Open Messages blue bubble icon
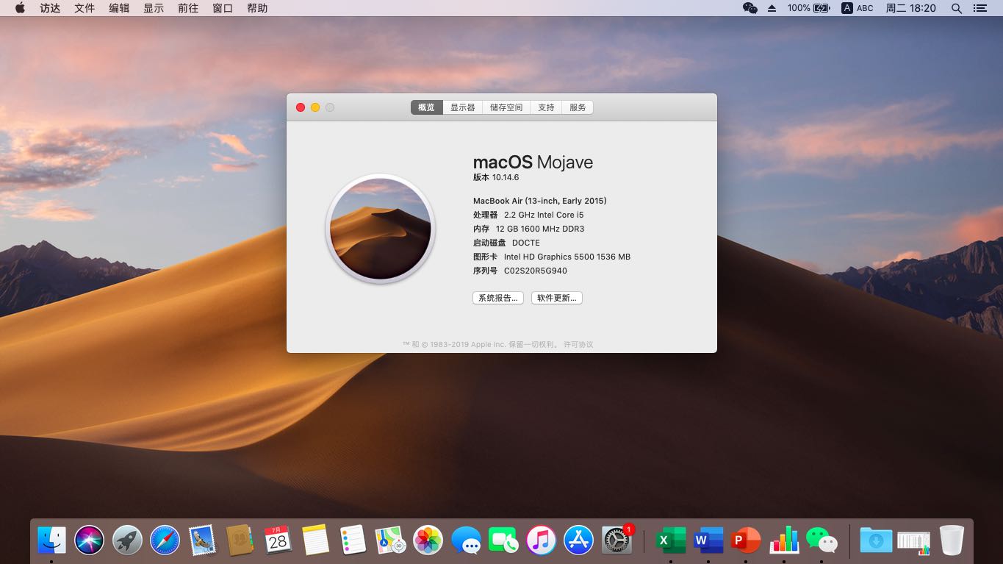This screenshot has height=564, width=1003. point(466,540)
